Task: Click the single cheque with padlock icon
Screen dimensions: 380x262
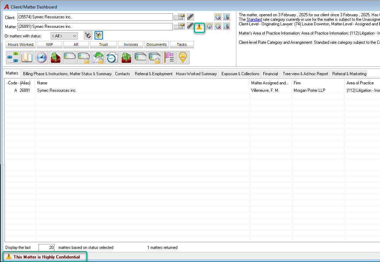Action: coord(84,57)
